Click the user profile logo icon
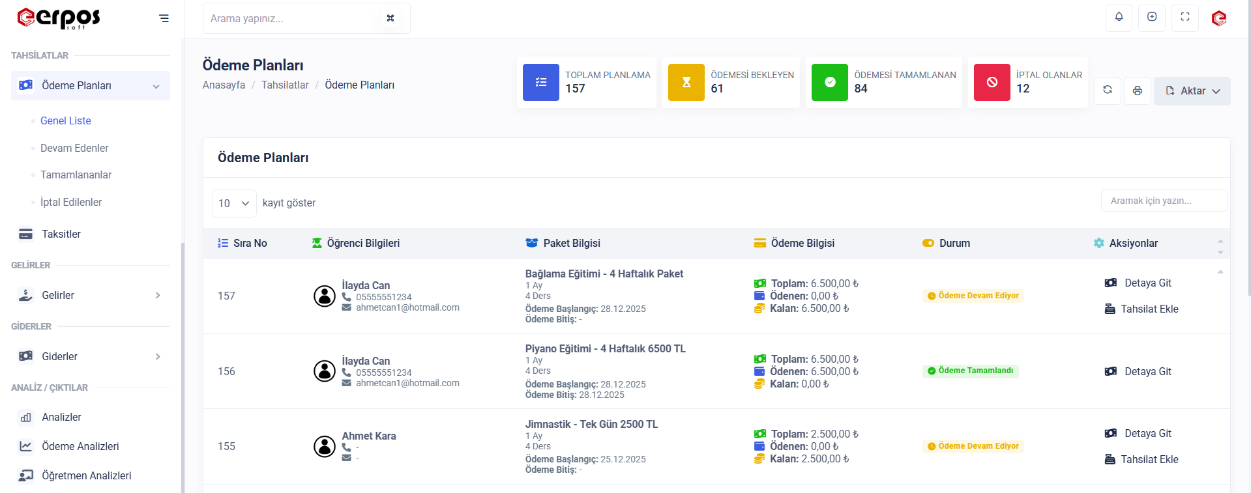This screenshot has width=1251, height=493. 1218,18
